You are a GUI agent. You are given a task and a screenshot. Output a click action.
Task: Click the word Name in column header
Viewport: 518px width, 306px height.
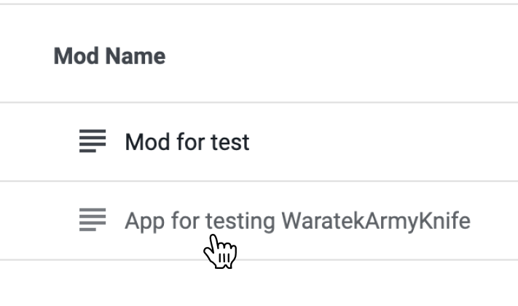135,56
